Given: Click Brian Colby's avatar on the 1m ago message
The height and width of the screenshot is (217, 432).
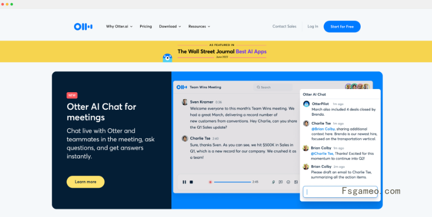Looking at the screenshot, I should pos(306,148).
